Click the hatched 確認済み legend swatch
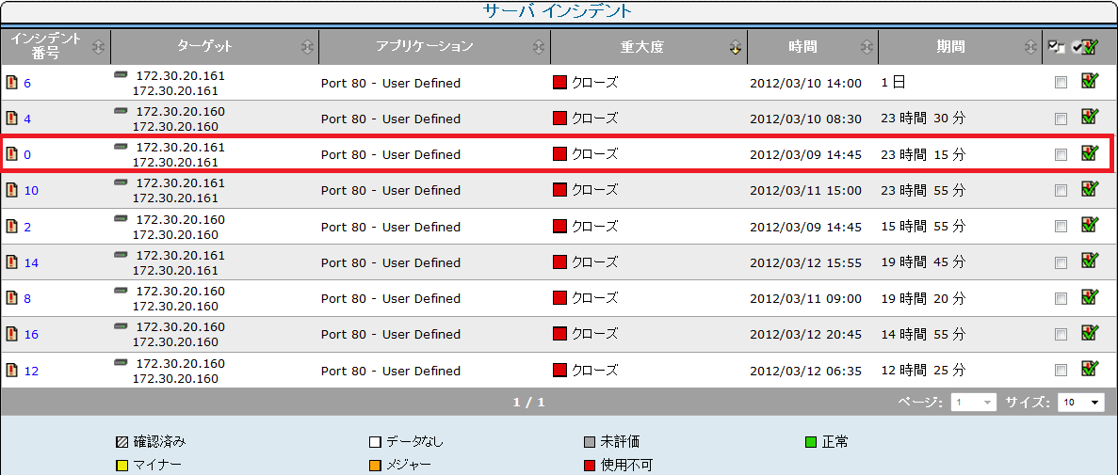 [122, 442]
